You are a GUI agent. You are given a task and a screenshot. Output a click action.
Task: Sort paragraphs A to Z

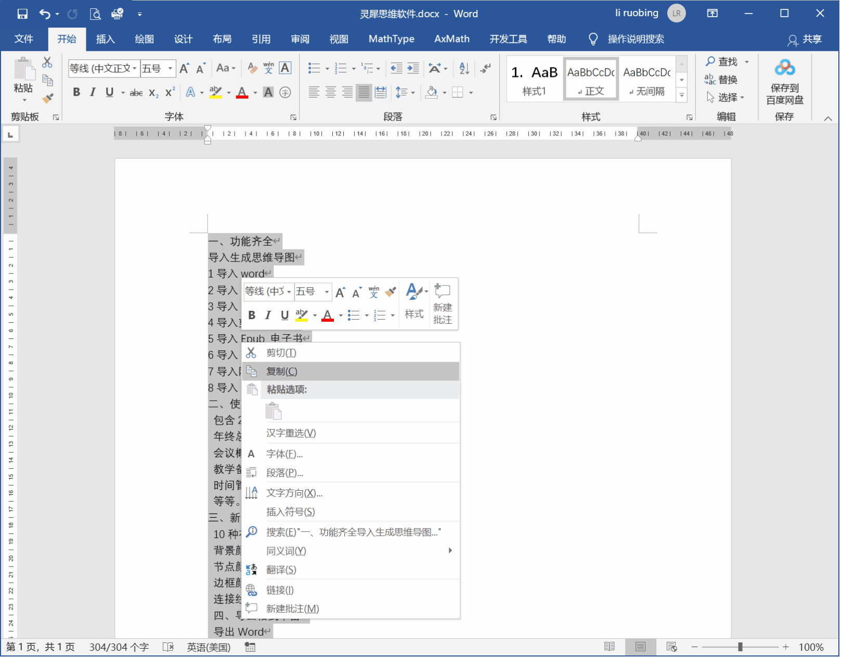(x=464, y=68)
